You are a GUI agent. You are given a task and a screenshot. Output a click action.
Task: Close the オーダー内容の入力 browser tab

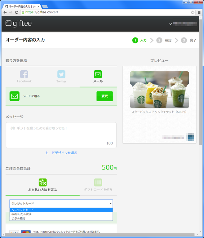pos(38,7)
